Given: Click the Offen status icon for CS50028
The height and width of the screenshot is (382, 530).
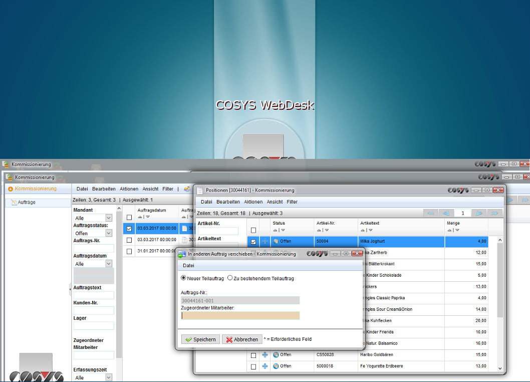Looking at the screenshot, I should 276,354.
